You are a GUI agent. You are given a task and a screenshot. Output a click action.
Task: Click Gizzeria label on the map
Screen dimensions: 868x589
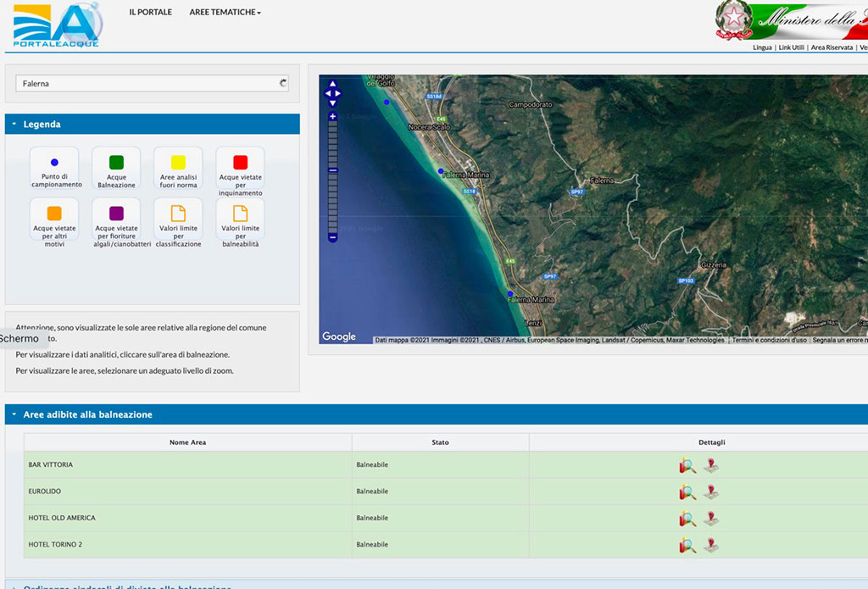pyautogui.click(x=714, y=264)
